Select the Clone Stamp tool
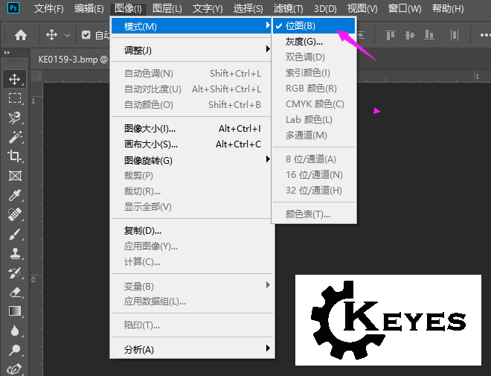This screenshot has width=491, height=376. tap(15, 253)
